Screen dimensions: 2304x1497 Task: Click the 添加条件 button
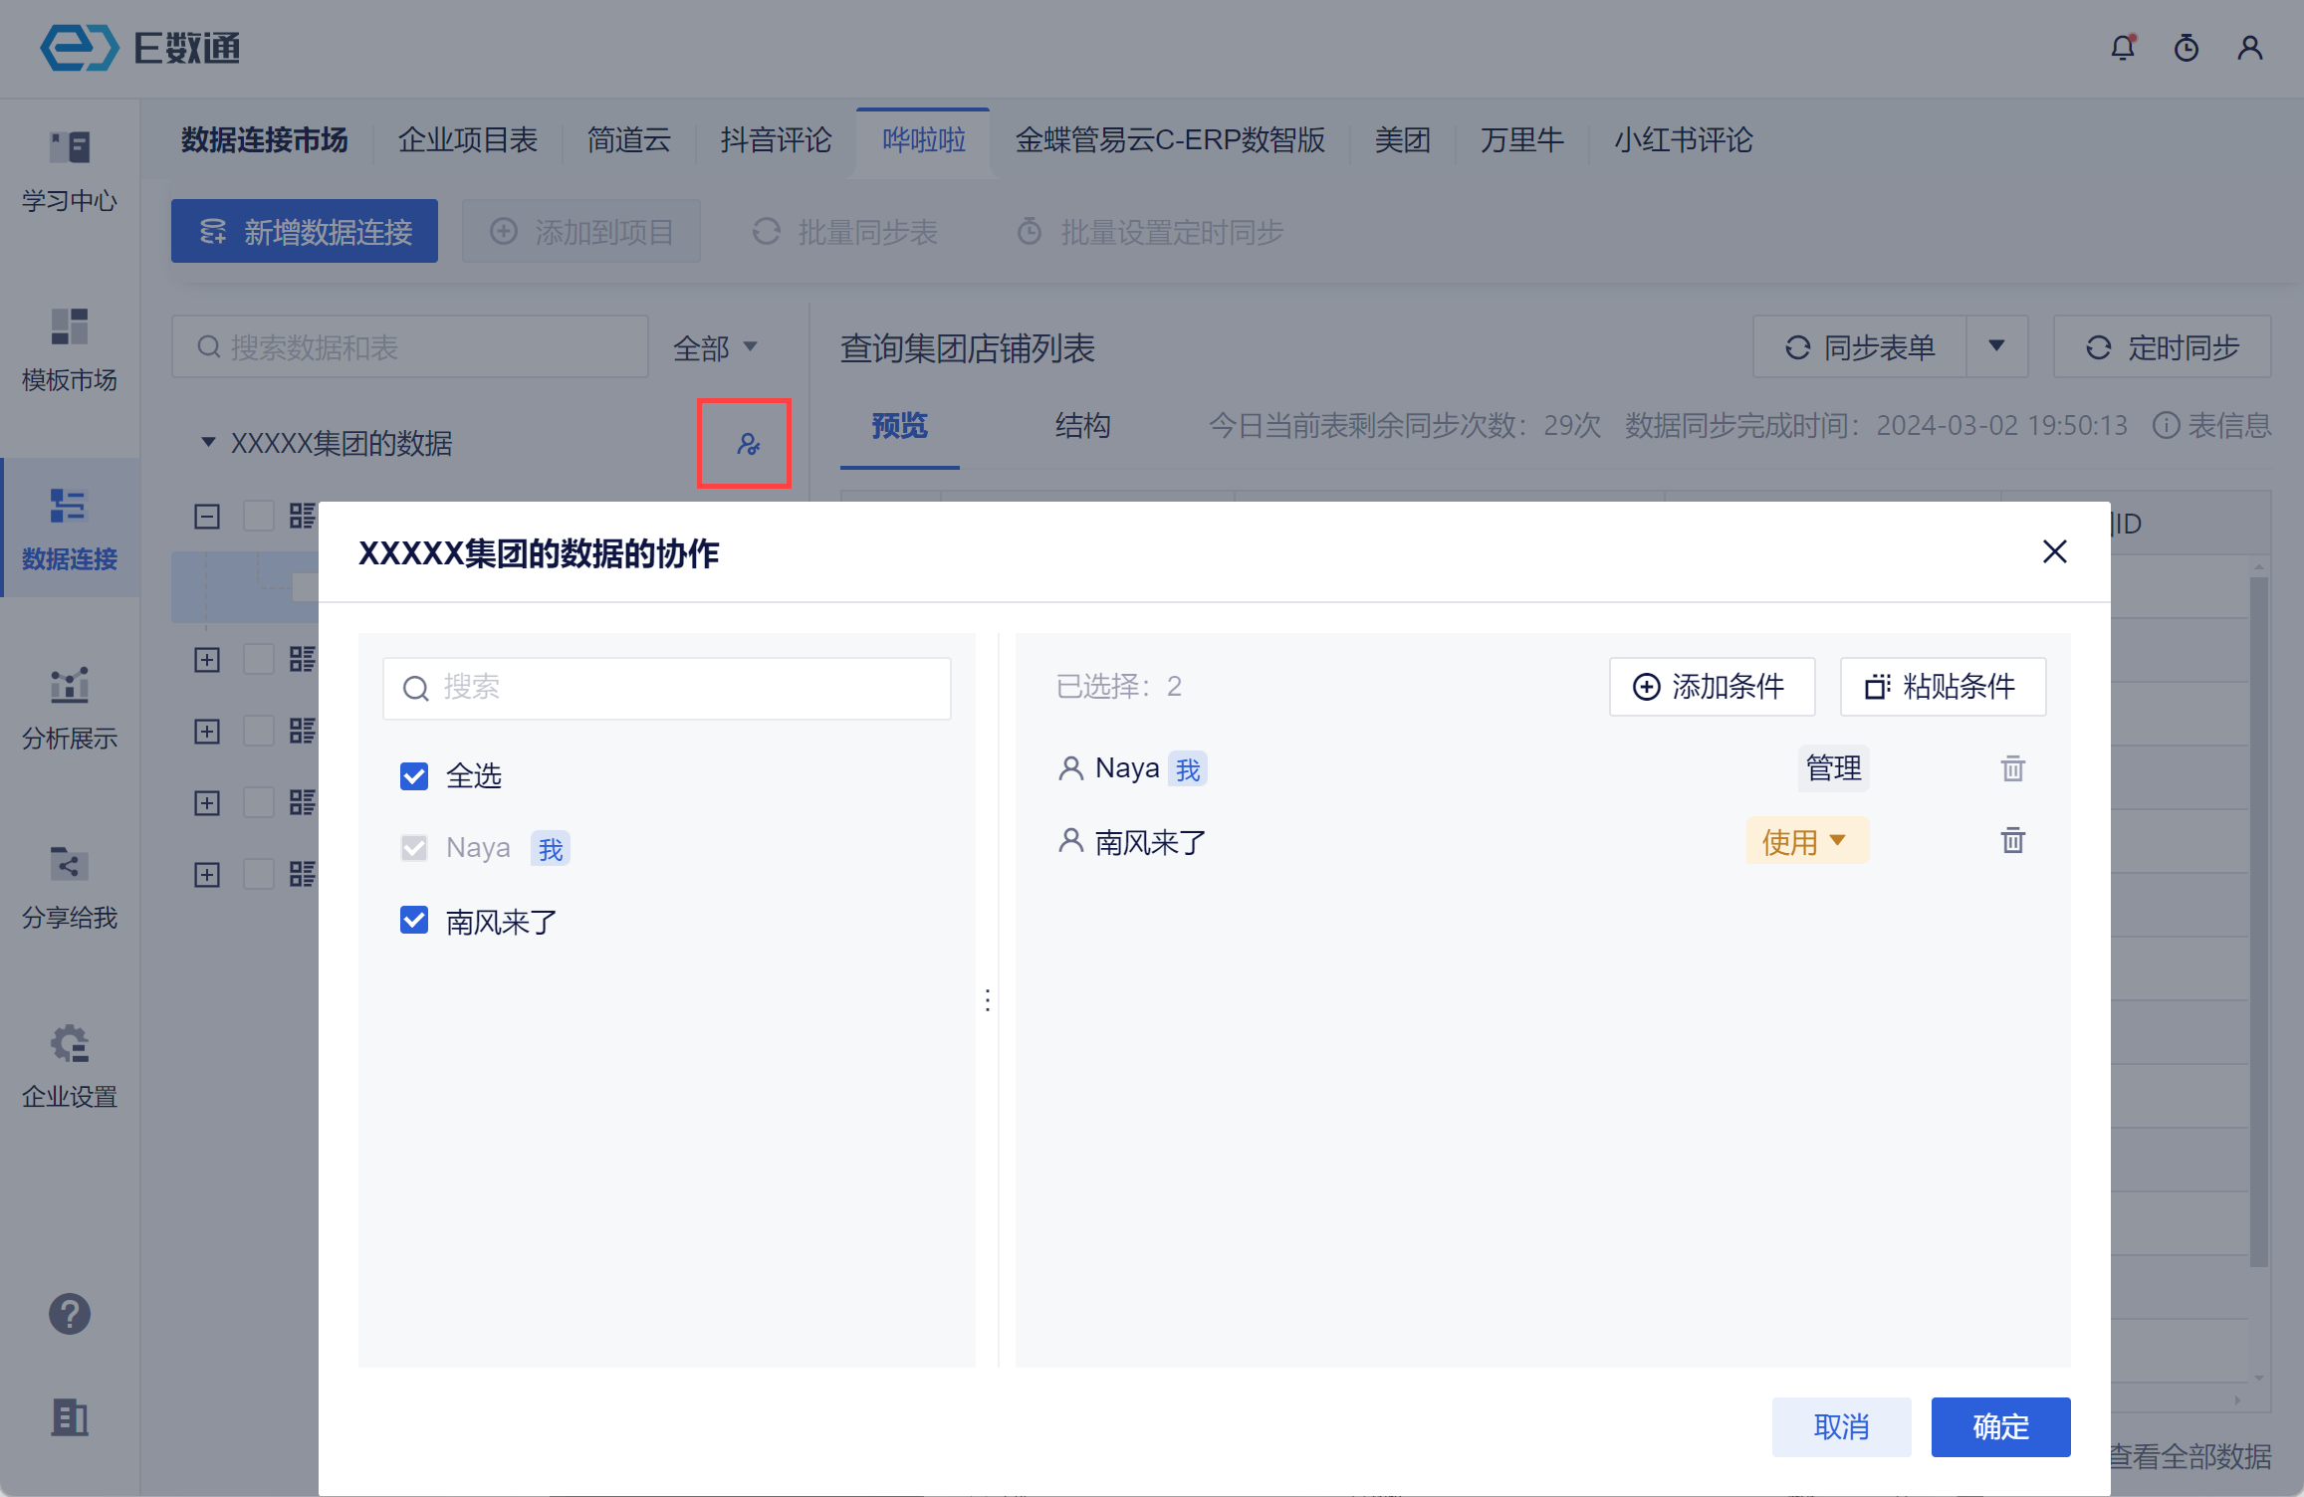(x=1711, y=687)
